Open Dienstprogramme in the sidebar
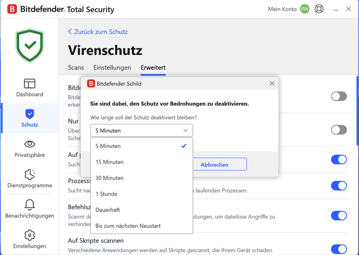The image size is (359, 255). click(30, 179)
